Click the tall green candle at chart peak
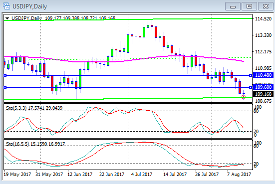The width and height of the screenshot is (275, 184). click(144, 32)
